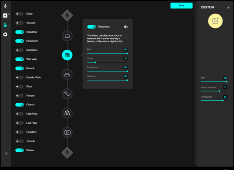Click the Resonator Time value box
The image size is (234, 170).
click(126, 59)
